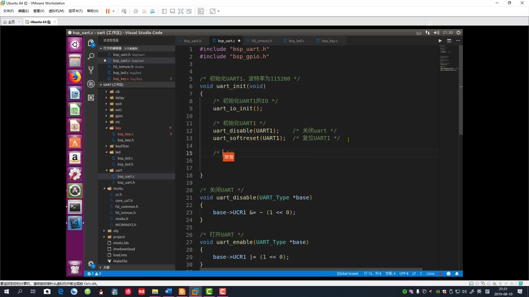529x297 pixels.
Task: Open Terminal from Ubuntu dock
Action: coord(75,207)
